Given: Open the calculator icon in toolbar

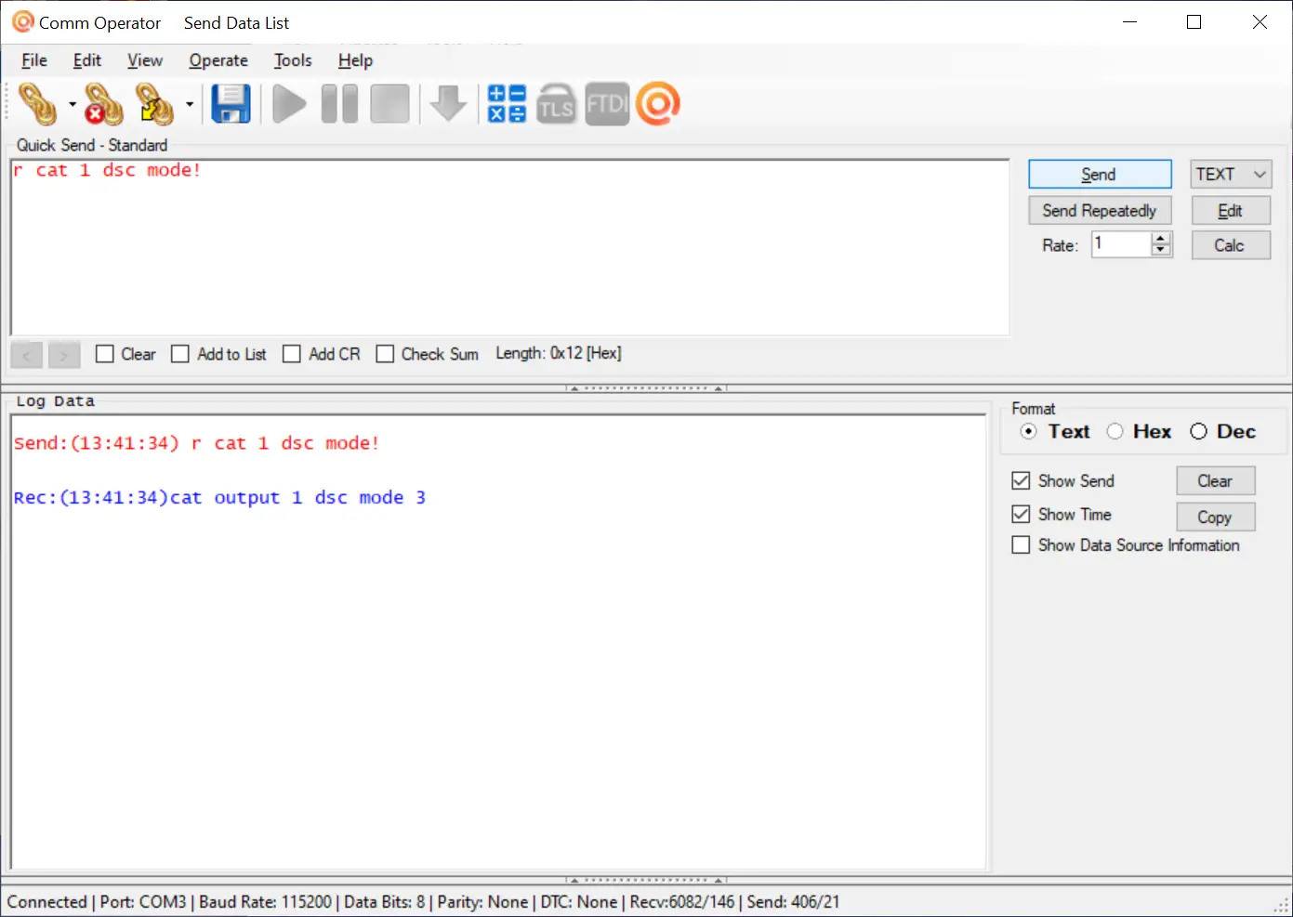Looking at the screenshot, I should coord(507,104).
